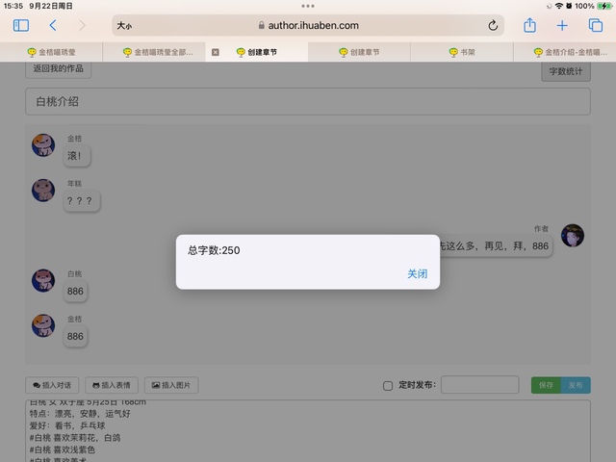
Task: Open a new tab with plus icon
Action: [x=562, y=26]
